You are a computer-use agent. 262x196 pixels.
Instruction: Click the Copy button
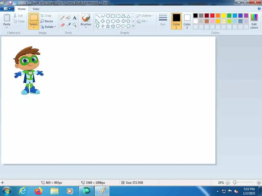point(19,21)
